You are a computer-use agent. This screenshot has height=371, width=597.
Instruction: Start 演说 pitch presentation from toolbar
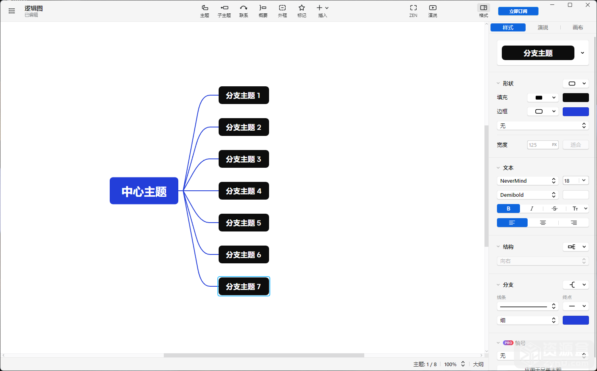[x=433, y=11]
